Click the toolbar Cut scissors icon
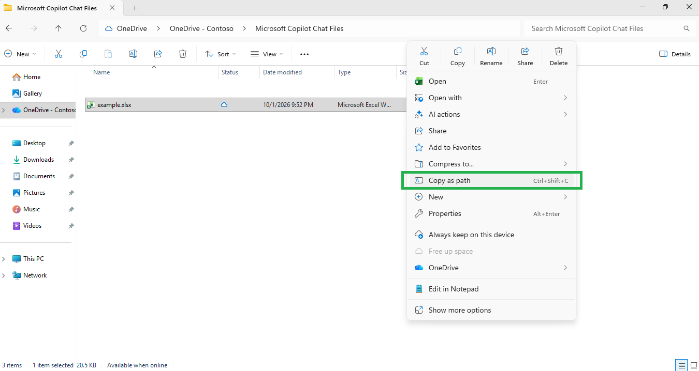Screen dimensions: 699x371 tap(58, 54)
